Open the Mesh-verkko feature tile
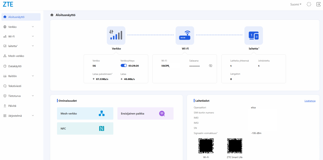The width and height of the screenshot is (323, 160). click(85, 113)
